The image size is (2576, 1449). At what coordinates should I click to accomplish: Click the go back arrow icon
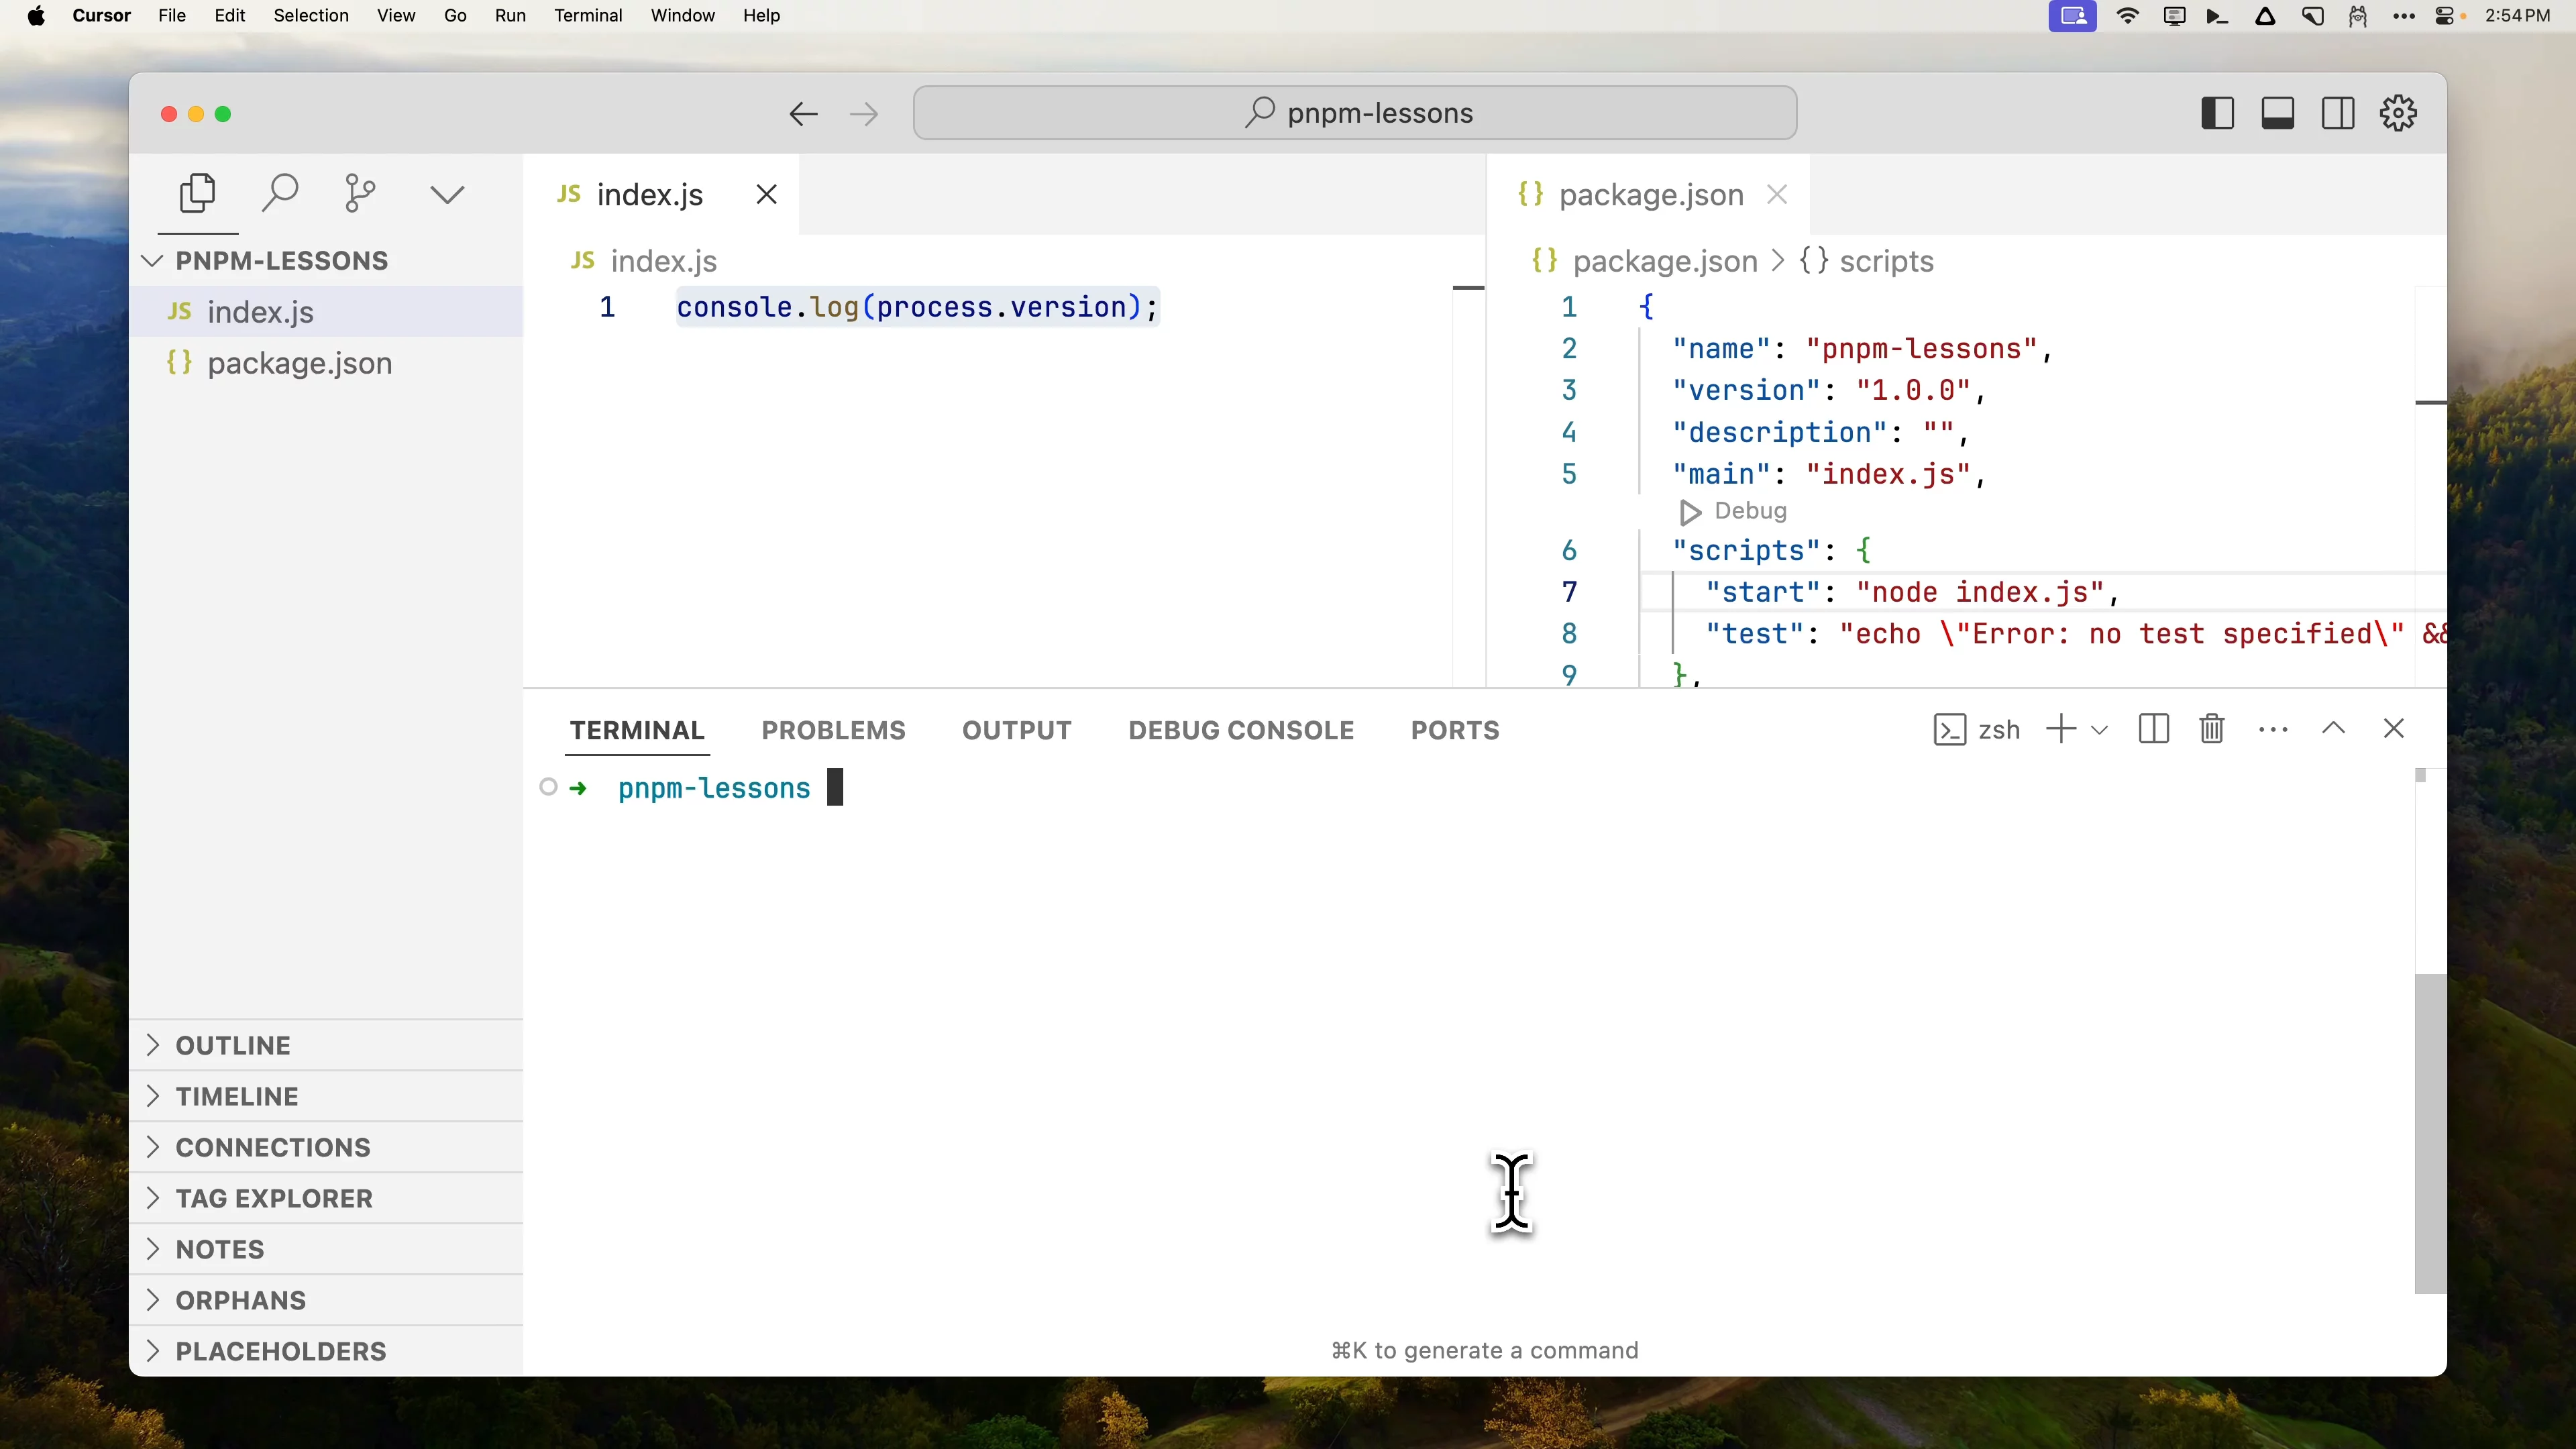(803, 114)
